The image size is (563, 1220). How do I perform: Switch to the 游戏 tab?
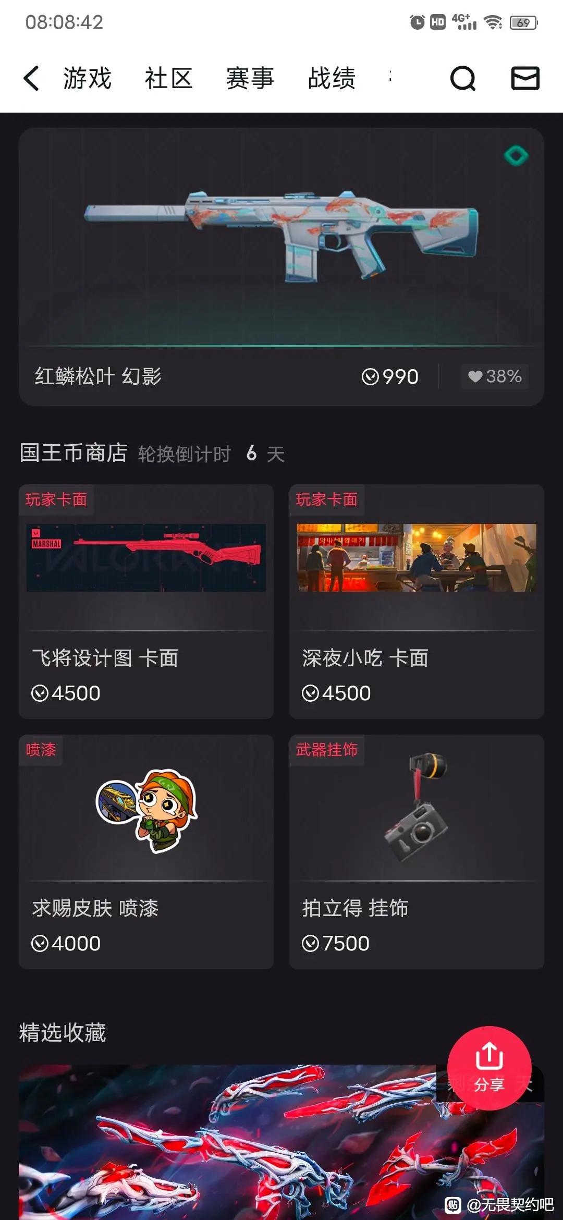87,79
